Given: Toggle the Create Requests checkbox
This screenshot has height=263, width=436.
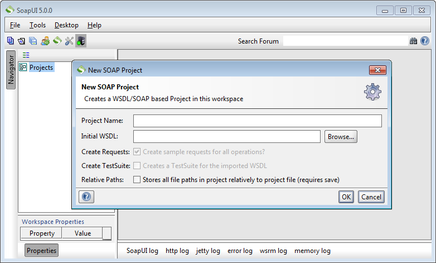Looking at the screenshot, I should click(137, 152).
